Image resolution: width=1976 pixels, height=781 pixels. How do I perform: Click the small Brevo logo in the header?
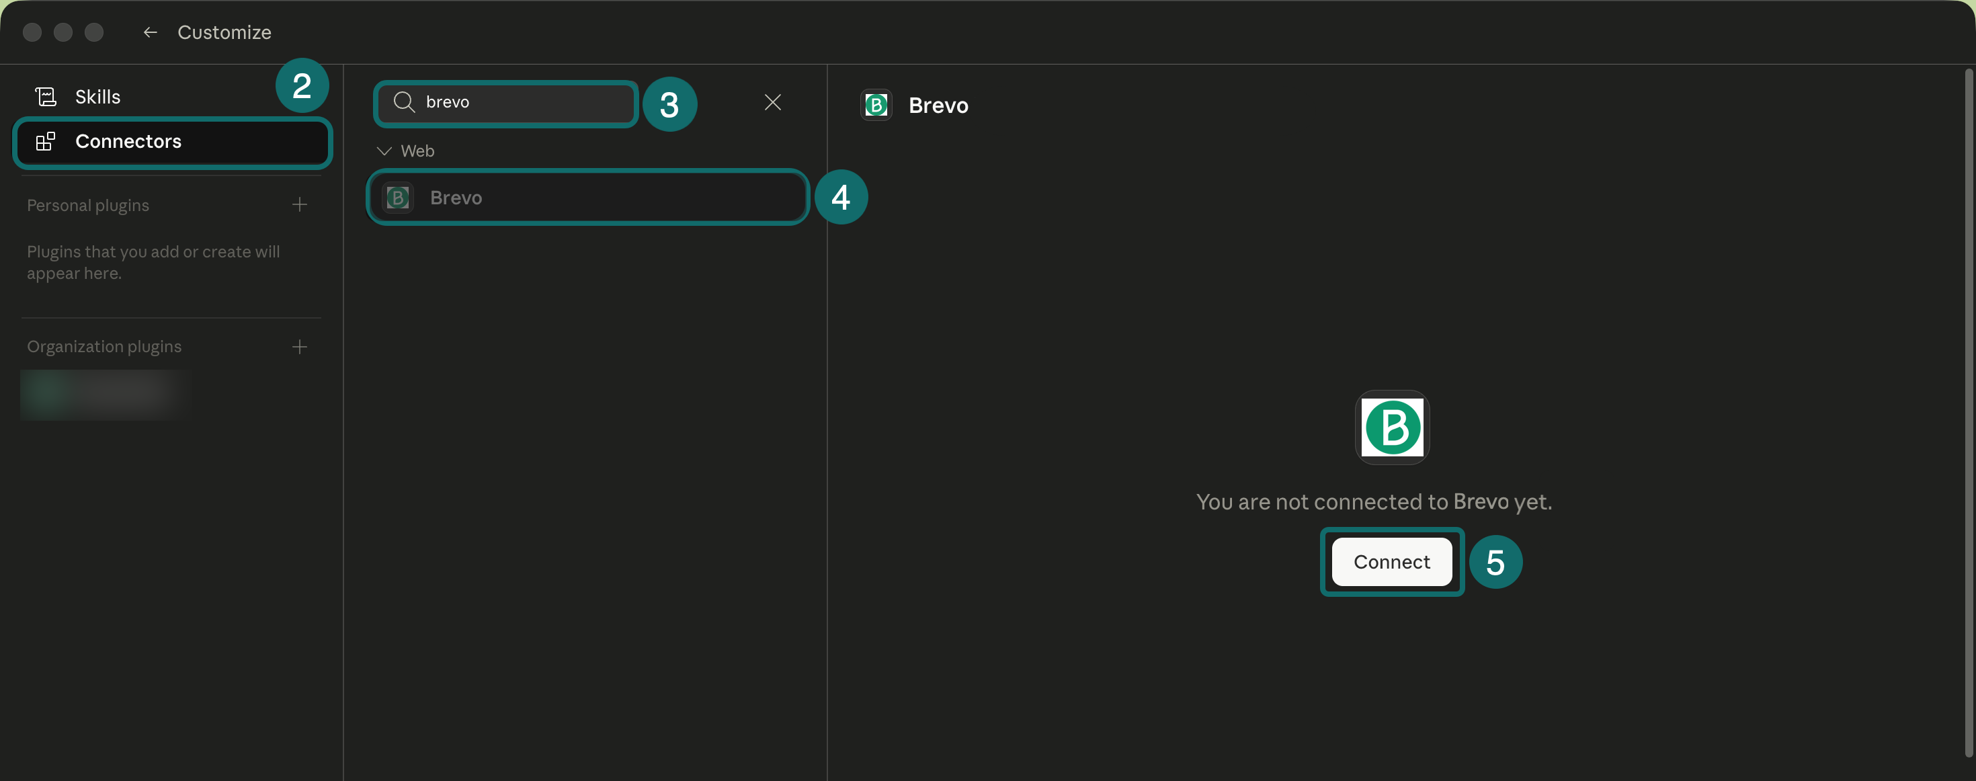(876, 105)
